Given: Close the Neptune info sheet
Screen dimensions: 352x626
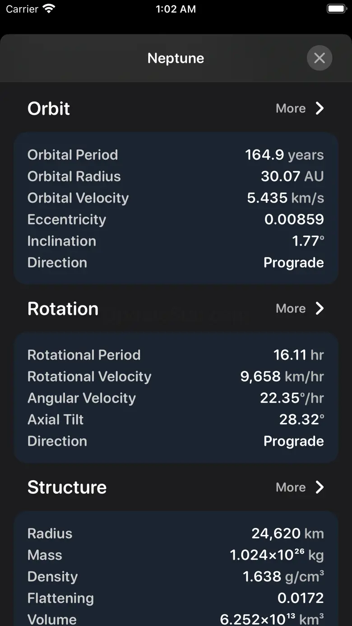Looking at the screenshot, I should (320, 58).
